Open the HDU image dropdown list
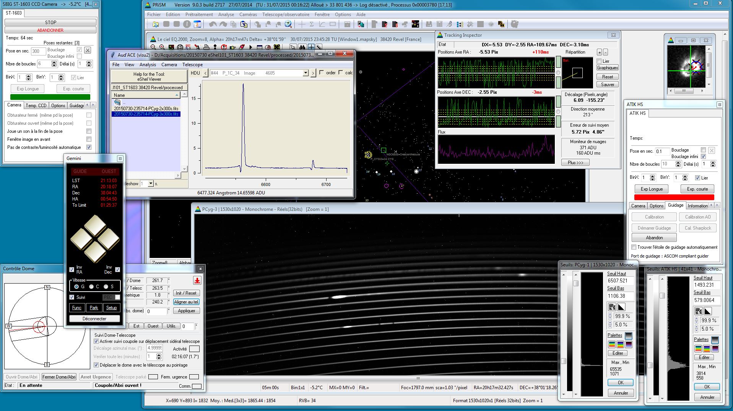This screenshot has width=733, height=411. (x=305, y=73)
